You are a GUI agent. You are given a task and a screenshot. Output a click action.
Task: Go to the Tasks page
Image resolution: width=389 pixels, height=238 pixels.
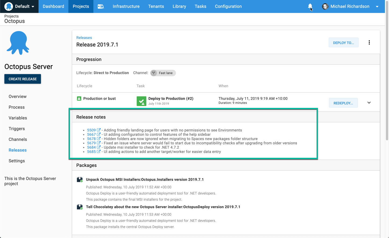tap(200, 6)
